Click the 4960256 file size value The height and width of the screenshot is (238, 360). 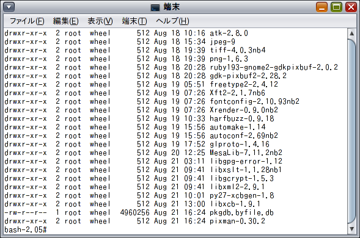(134, 213)
